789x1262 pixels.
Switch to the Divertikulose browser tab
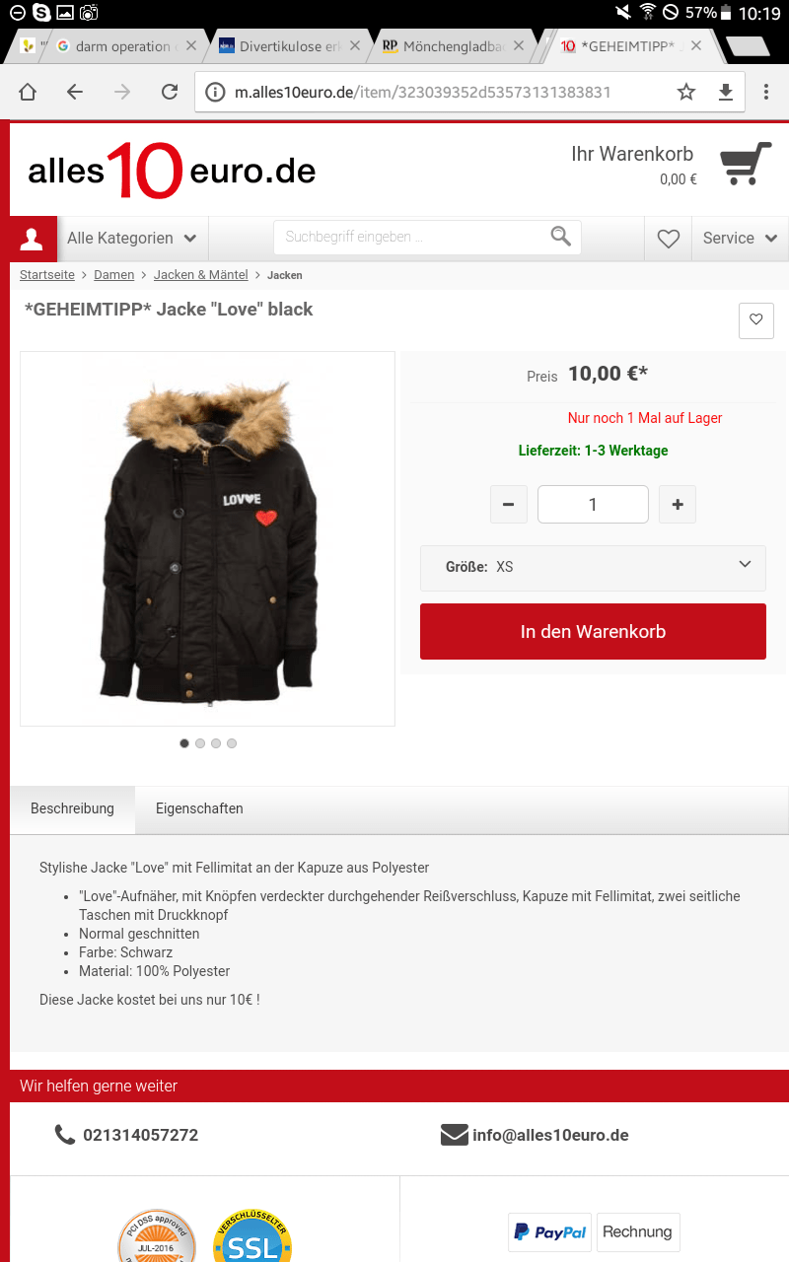pos(282,46)
